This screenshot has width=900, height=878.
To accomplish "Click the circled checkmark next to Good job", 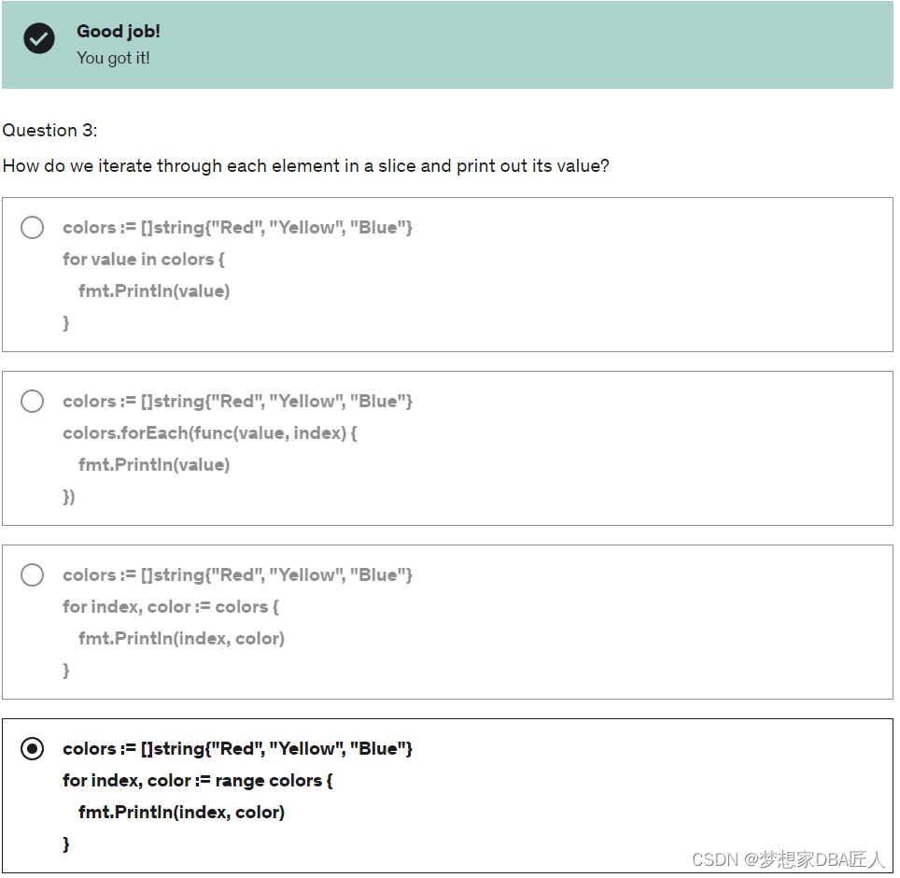I will click(38, 39).
